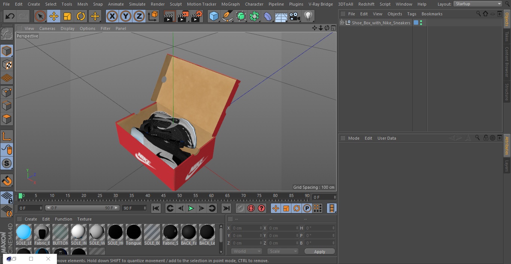Viewport: 511px width, 264px height.
Task: Toggle position keyframe recording icon
Action: pos(276,208)
